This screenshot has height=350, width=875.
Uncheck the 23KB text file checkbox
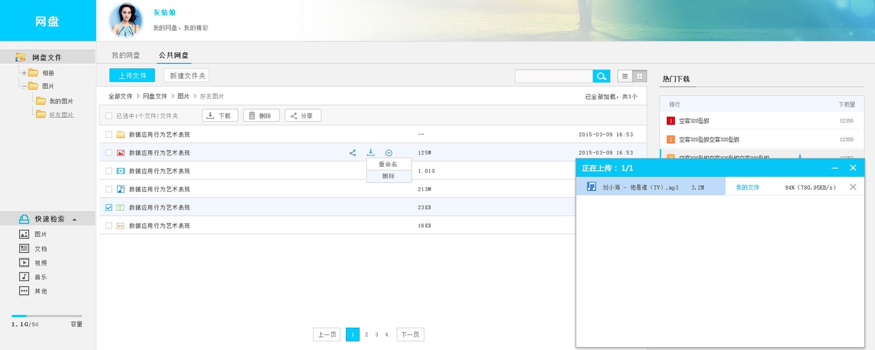(109, 207)
